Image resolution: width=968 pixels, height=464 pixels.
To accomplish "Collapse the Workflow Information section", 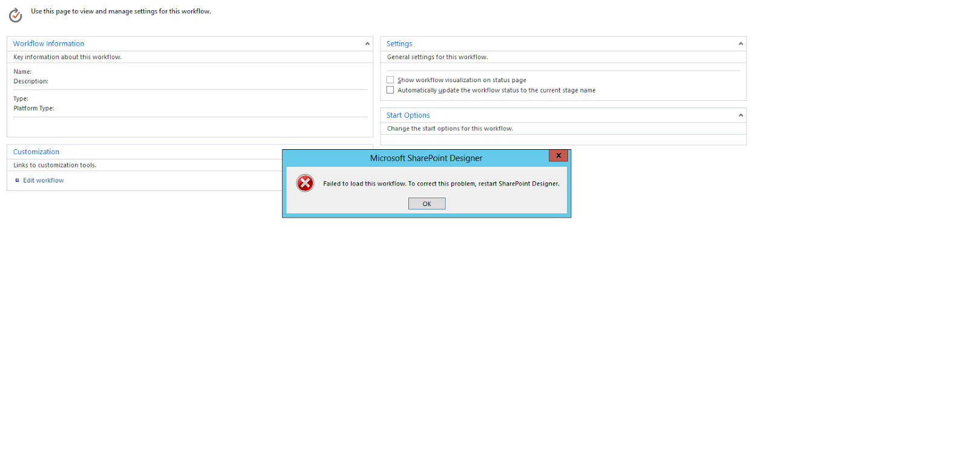I will coord(367,43).
